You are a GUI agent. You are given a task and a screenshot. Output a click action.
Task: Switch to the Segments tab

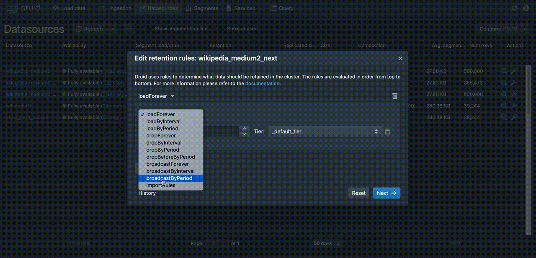[202, 8]
